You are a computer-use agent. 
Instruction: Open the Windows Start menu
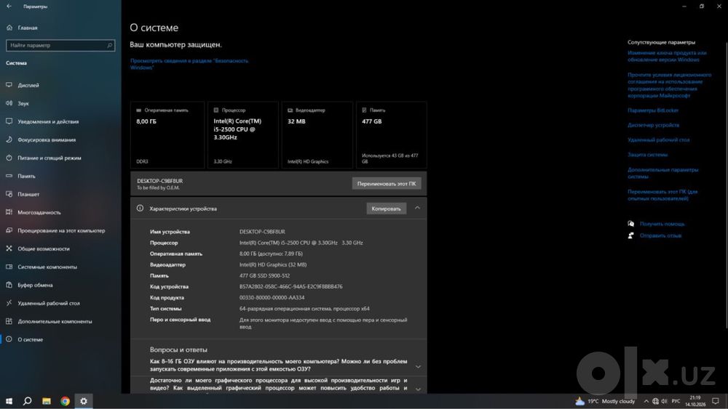tap(9, 401)
